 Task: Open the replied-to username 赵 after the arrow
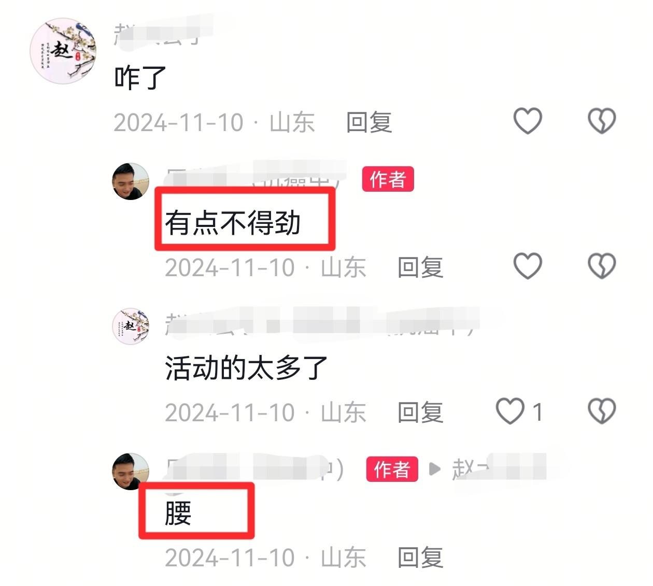499,468
